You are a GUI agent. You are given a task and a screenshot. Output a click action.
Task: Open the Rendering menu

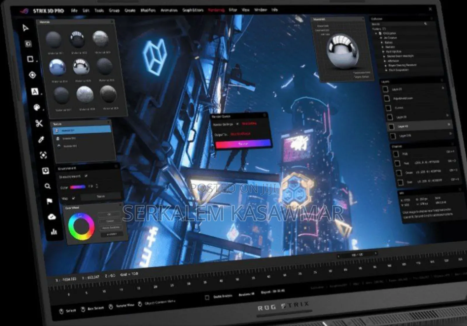coord(216,10)
